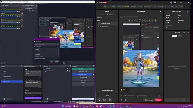
Task: Click the center align icon in preview toolbar
Action: (x=135, y=21)
